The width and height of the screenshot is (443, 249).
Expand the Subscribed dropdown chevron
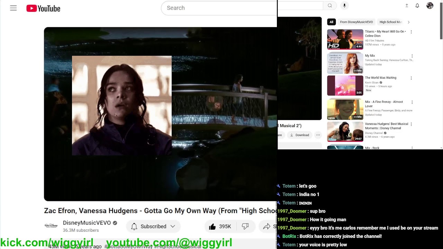point(173,227)
